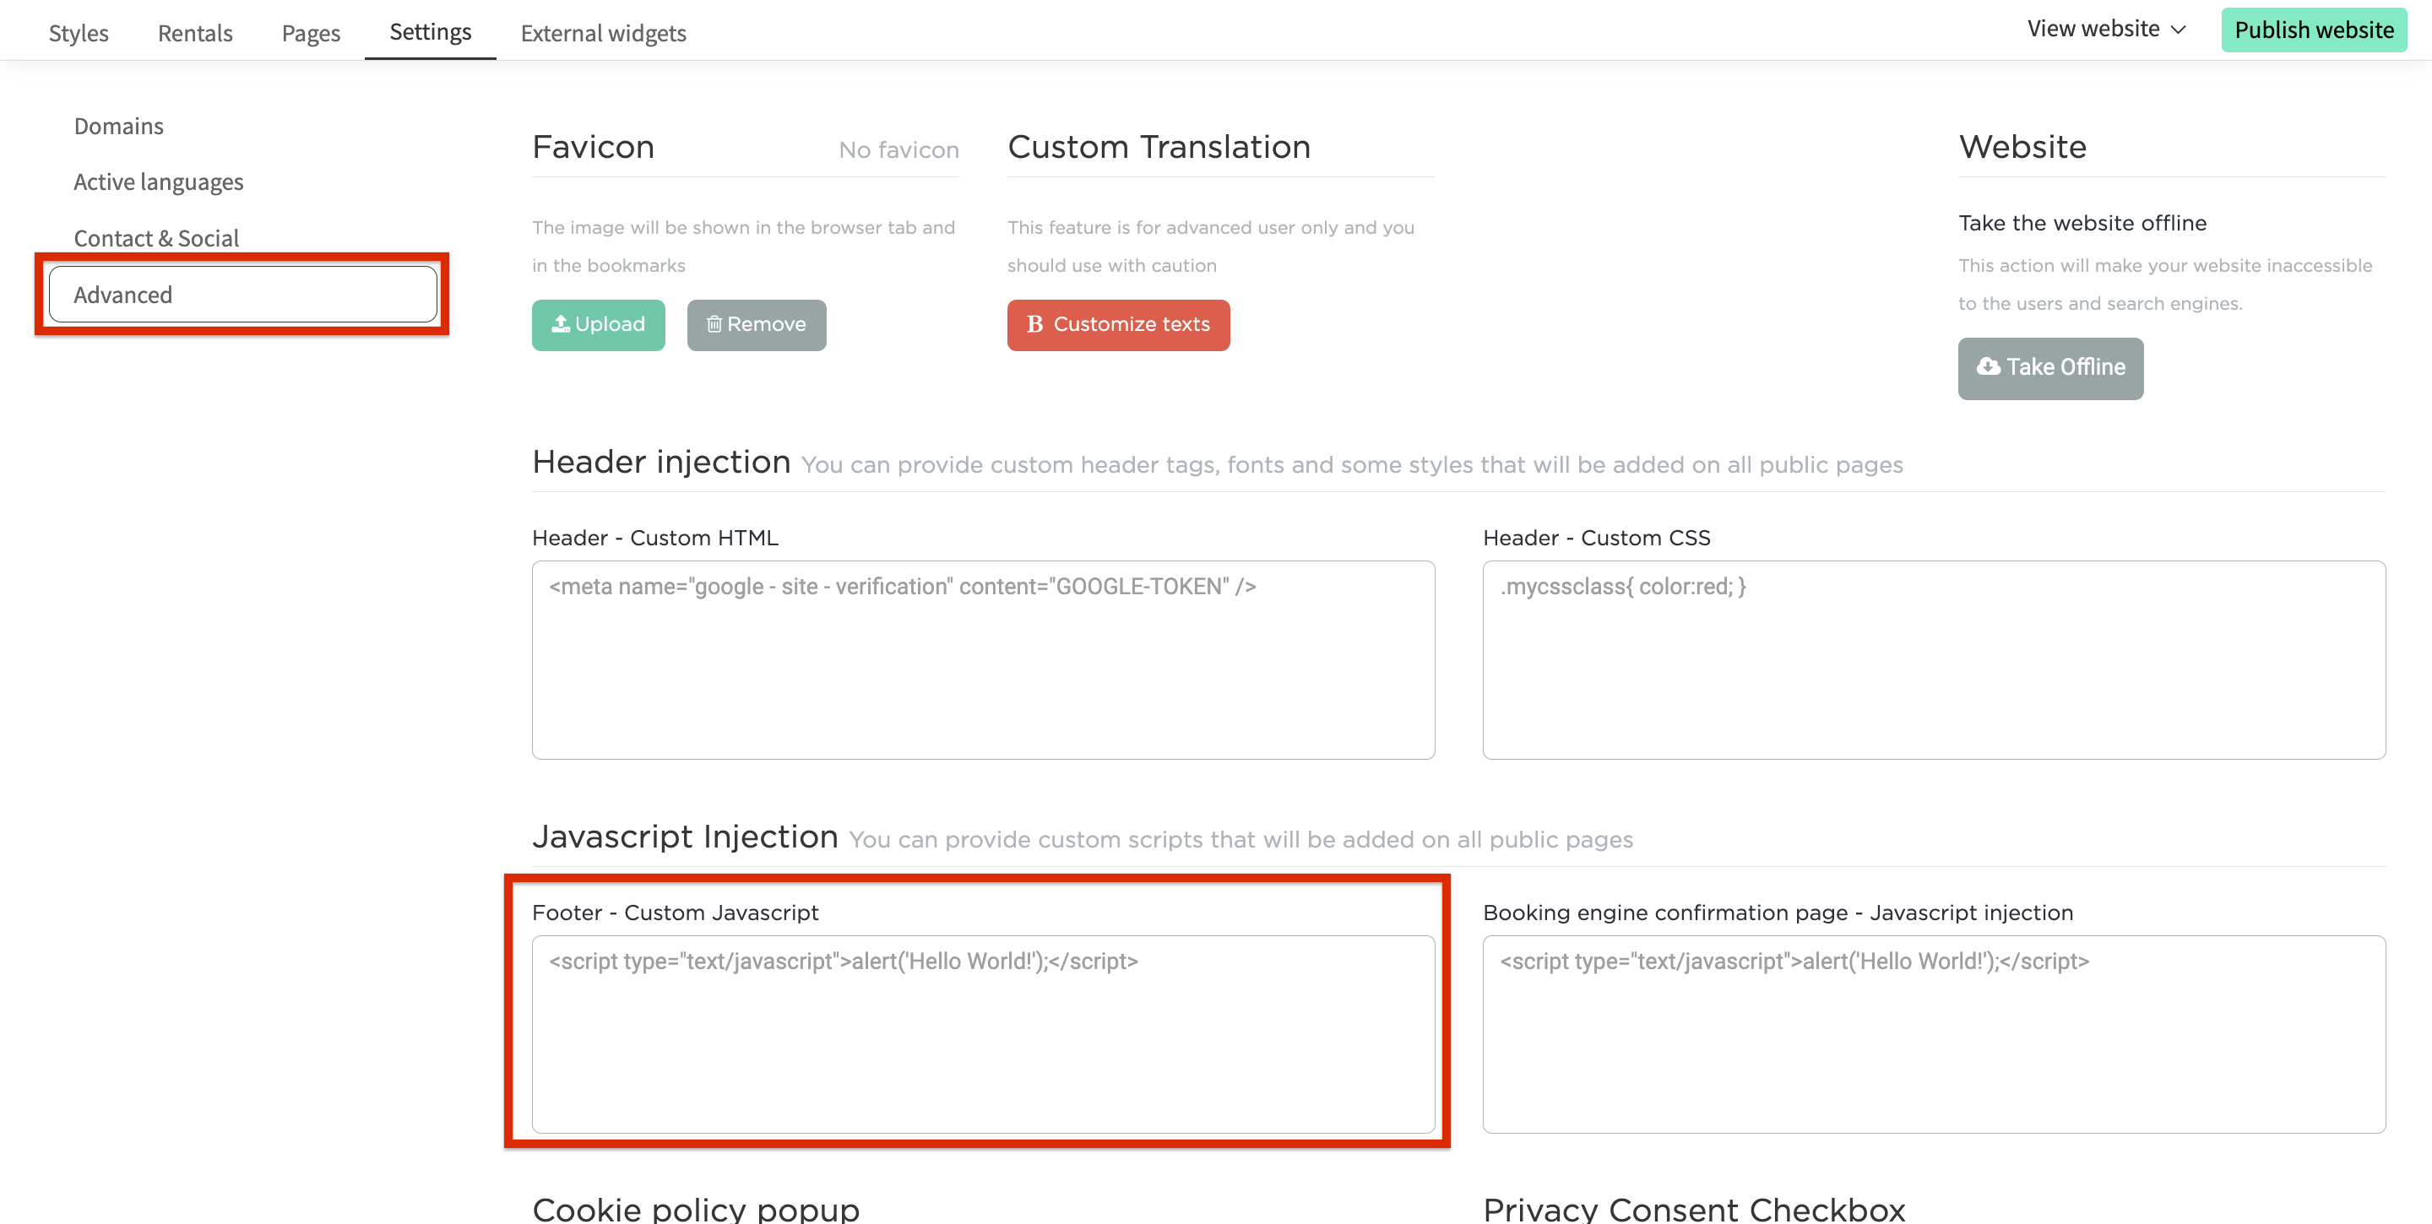The width and height of the screenshot is (2432, 1224).
Task: Open Contact & Social settings
Action: (157, 238)
